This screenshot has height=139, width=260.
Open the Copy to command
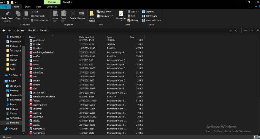click(x=63, y=16)
